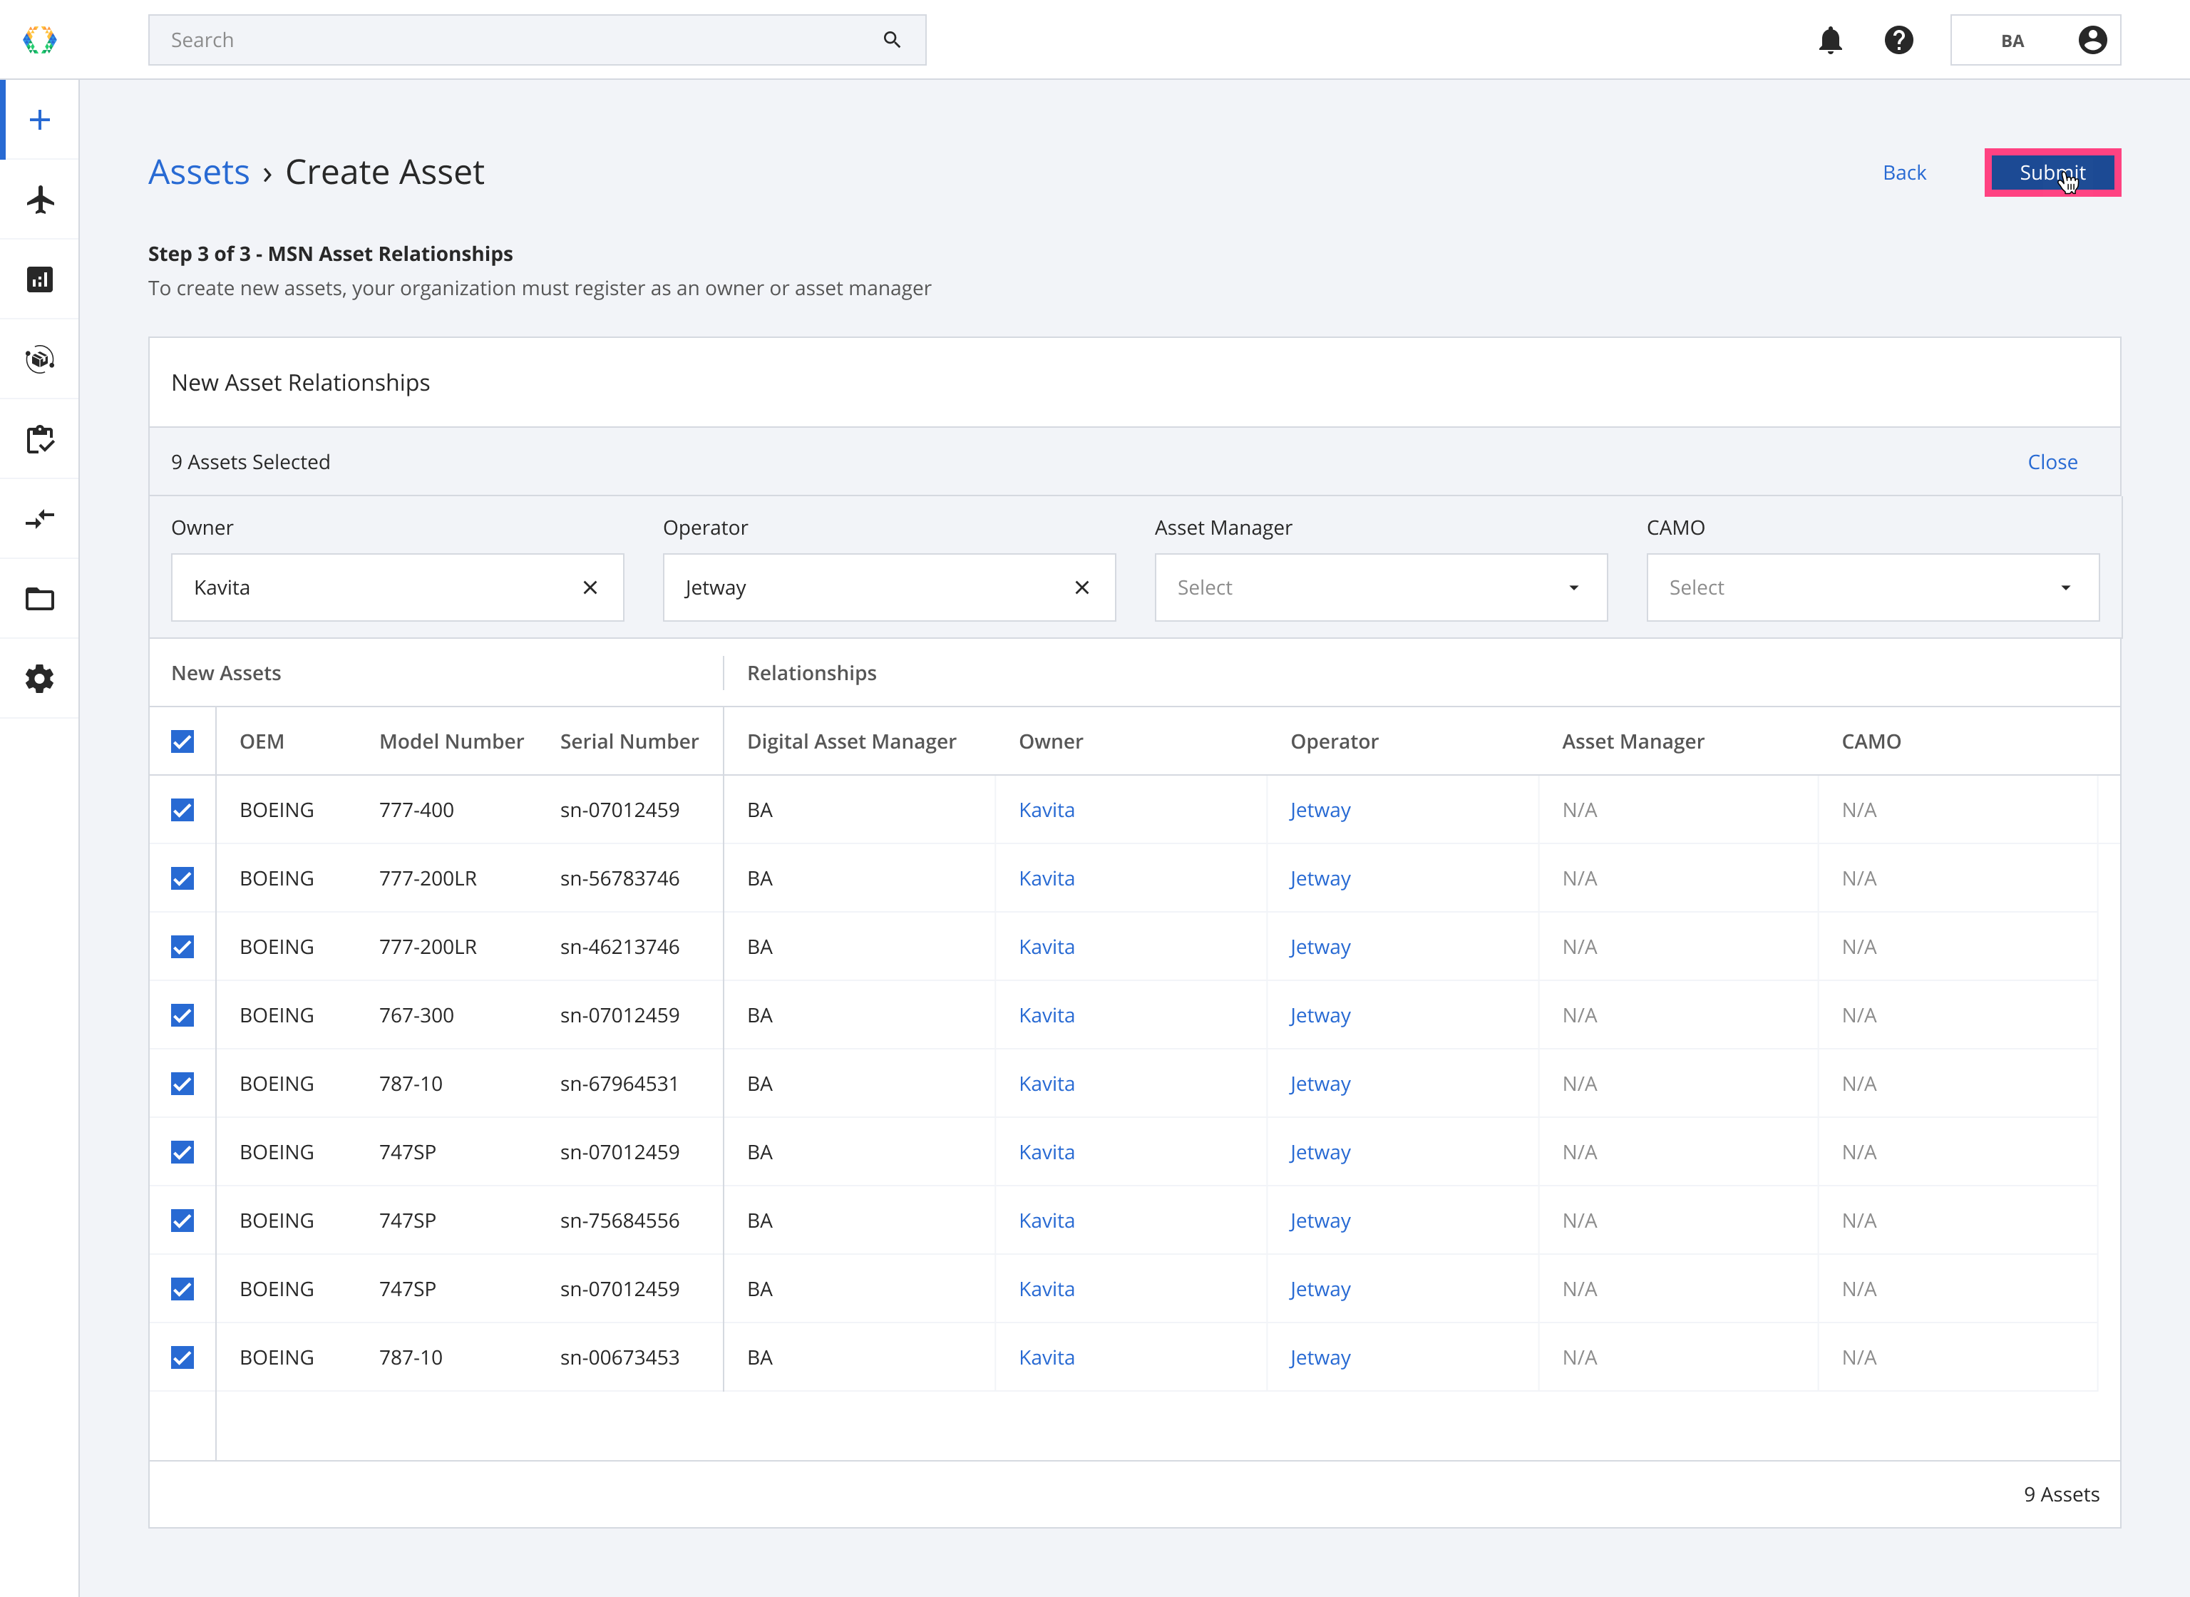Uncheck the sn-46213746 asset row

(182, 948)
